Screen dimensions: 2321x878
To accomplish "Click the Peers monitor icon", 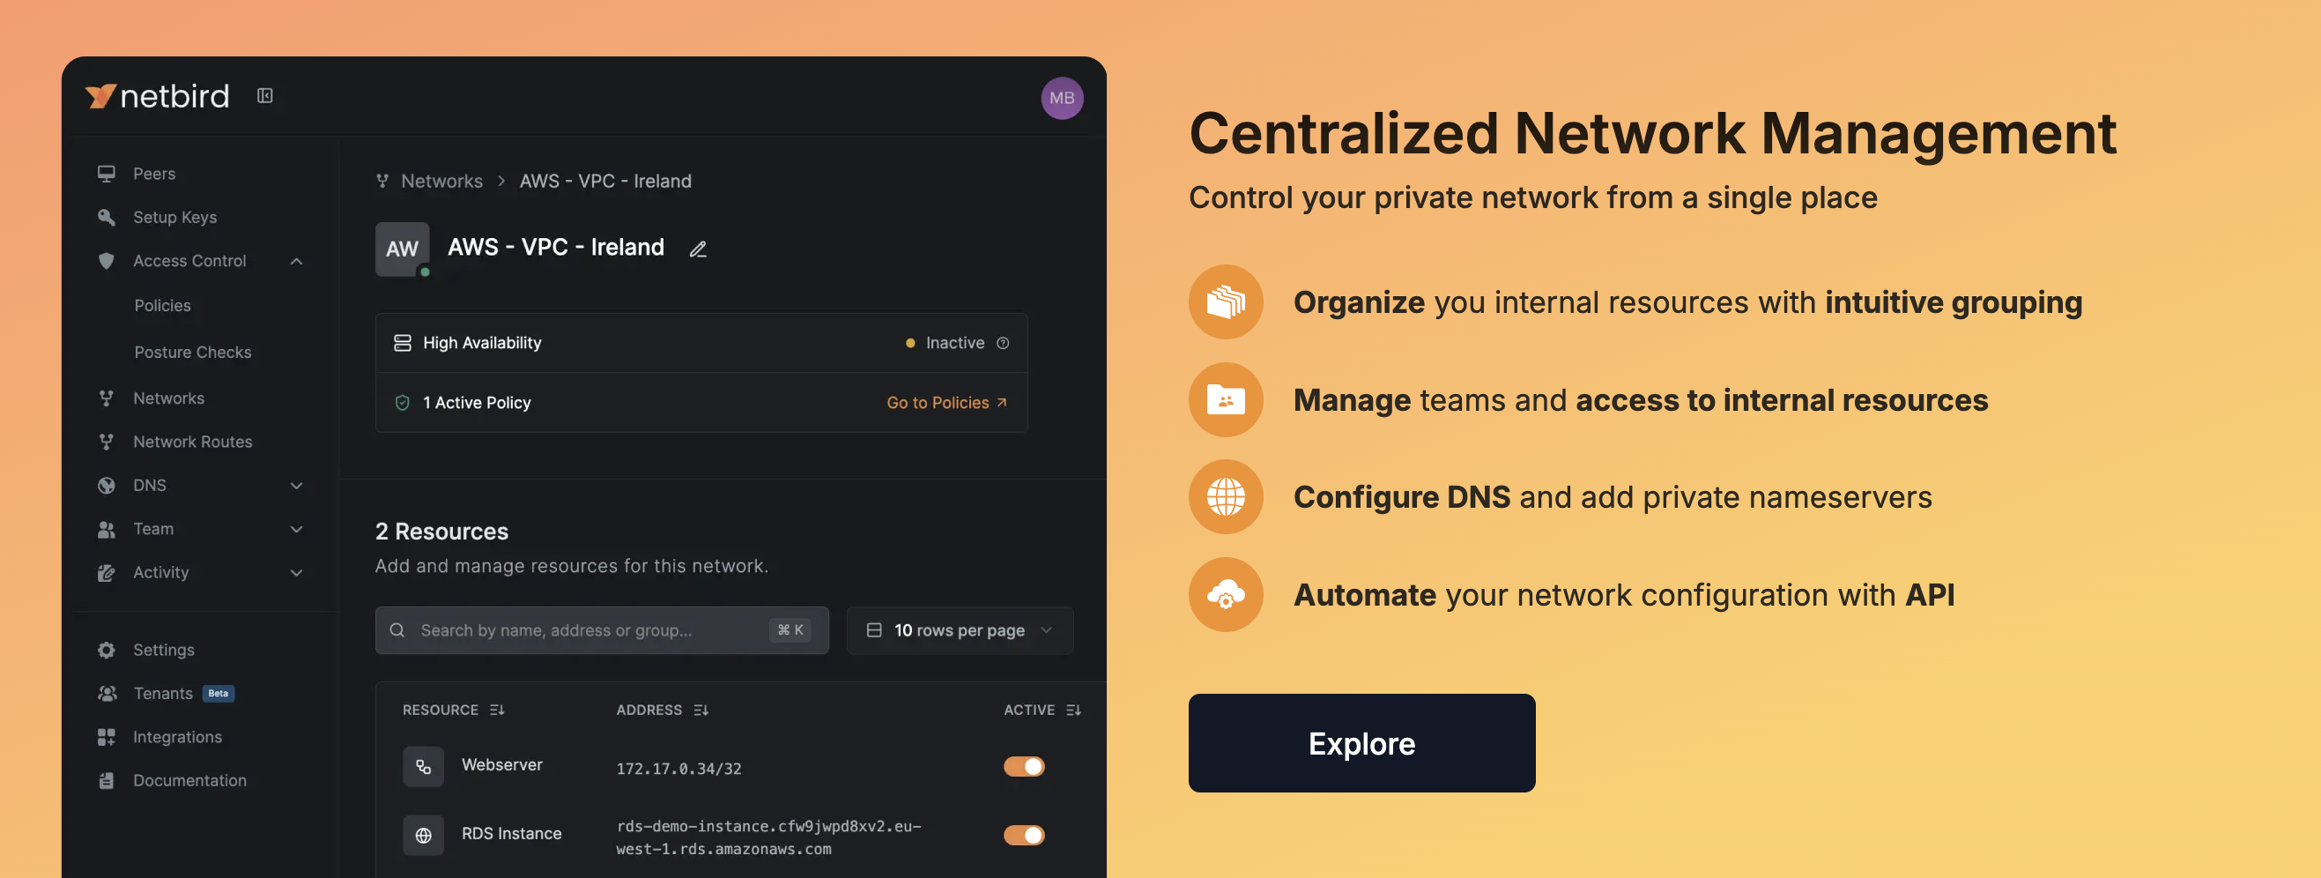I will (x=107, y=173).
